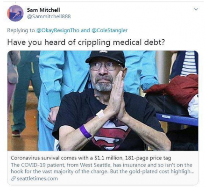Open the seattletimes.com domain link
This screenshot has width=205, height=187.
click(37, 179)
